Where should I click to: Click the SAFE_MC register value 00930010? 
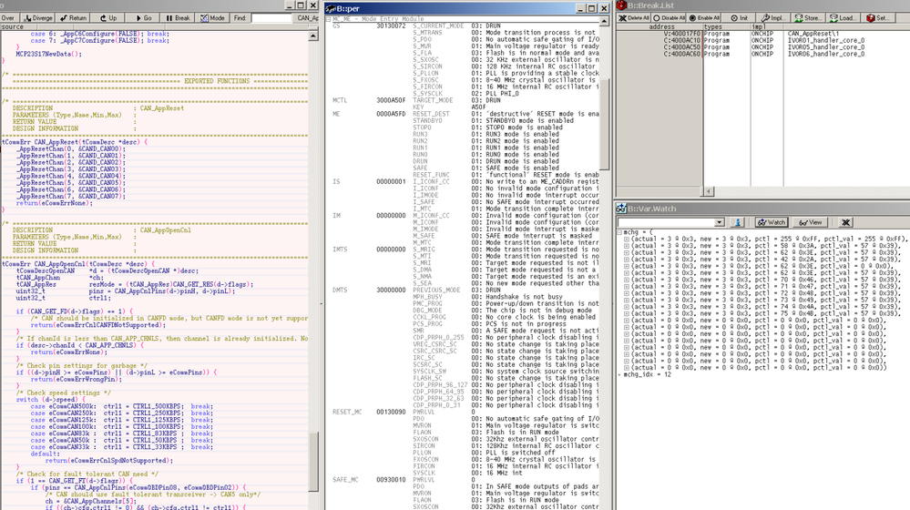pyautogui.click(x=391, y=481)
